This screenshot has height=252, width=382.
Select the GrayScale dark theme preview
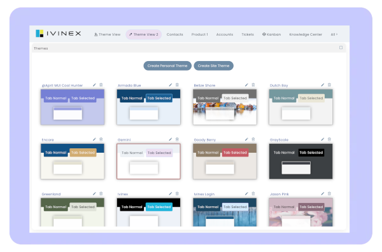[301, 161]
